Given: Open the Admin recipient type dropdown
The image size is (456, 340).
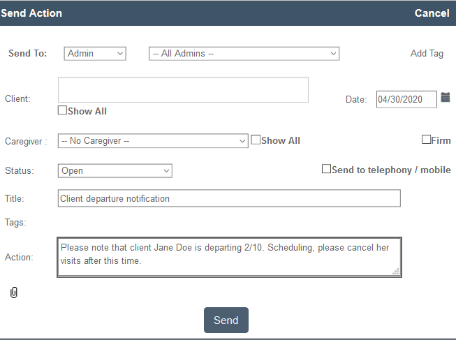Looking at the screenshot, I should coord(95,54).
